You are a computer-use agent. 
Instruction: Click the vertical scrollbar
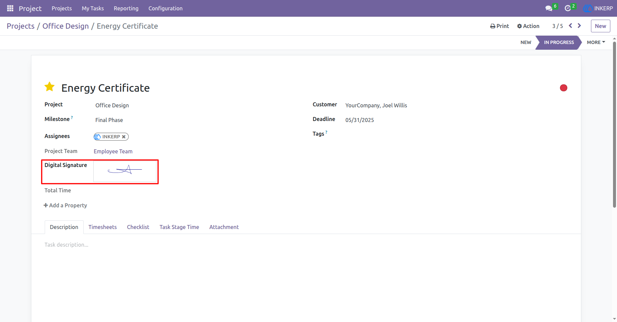pos(614,125)
